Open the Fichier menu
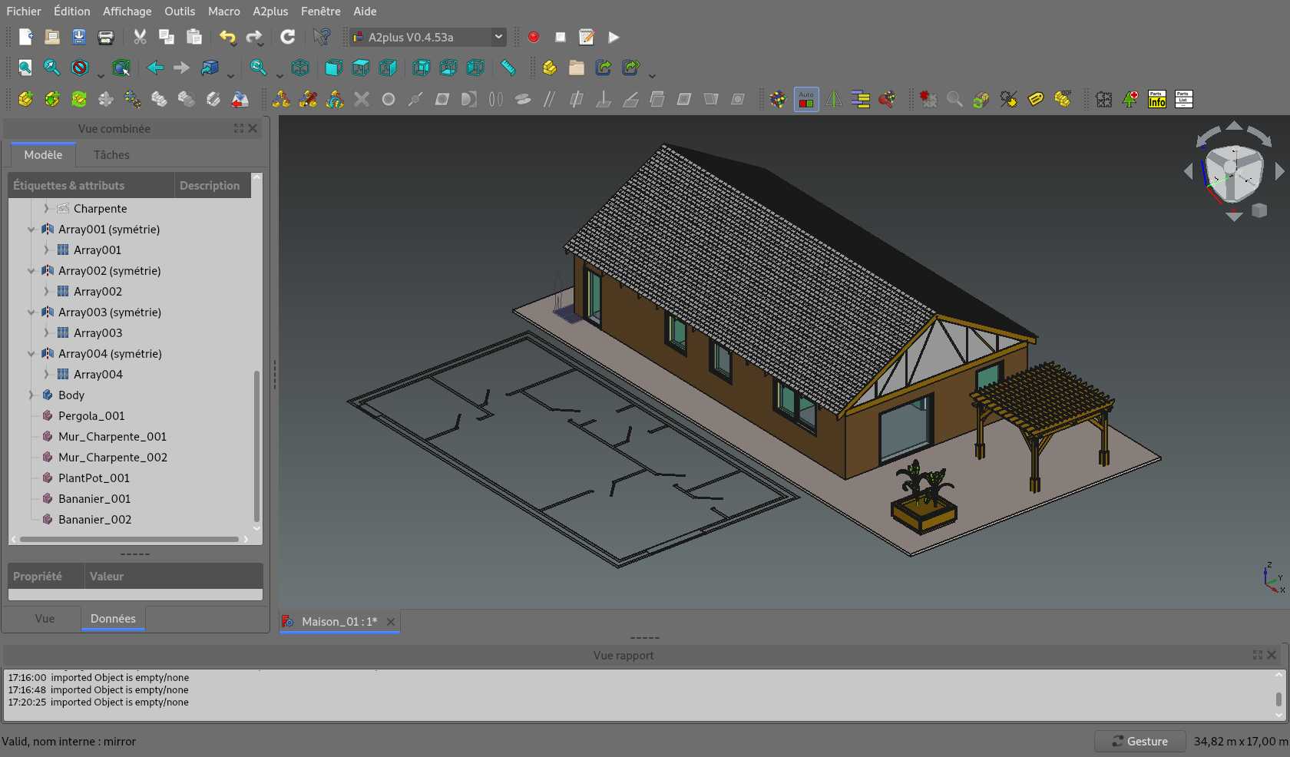Viewport: 1290px width, 757px height. pos(24,11)
